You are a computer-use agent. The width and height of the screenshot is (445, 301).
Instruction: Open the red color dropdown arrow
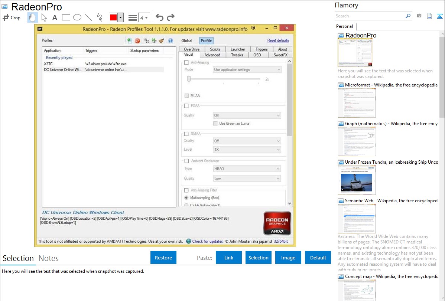tap(120, 17)
